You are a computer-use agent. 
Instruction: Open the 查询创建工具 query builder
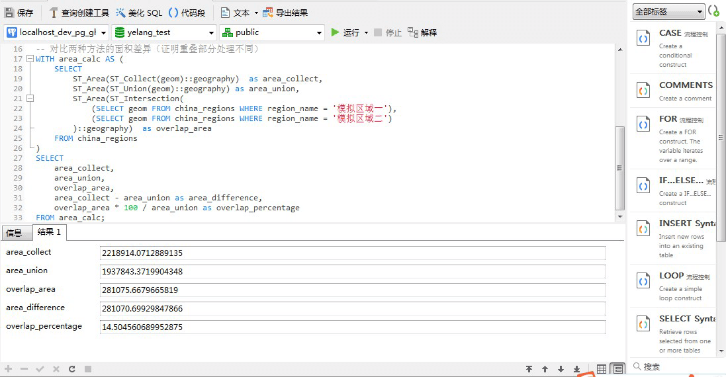point(79,13)
